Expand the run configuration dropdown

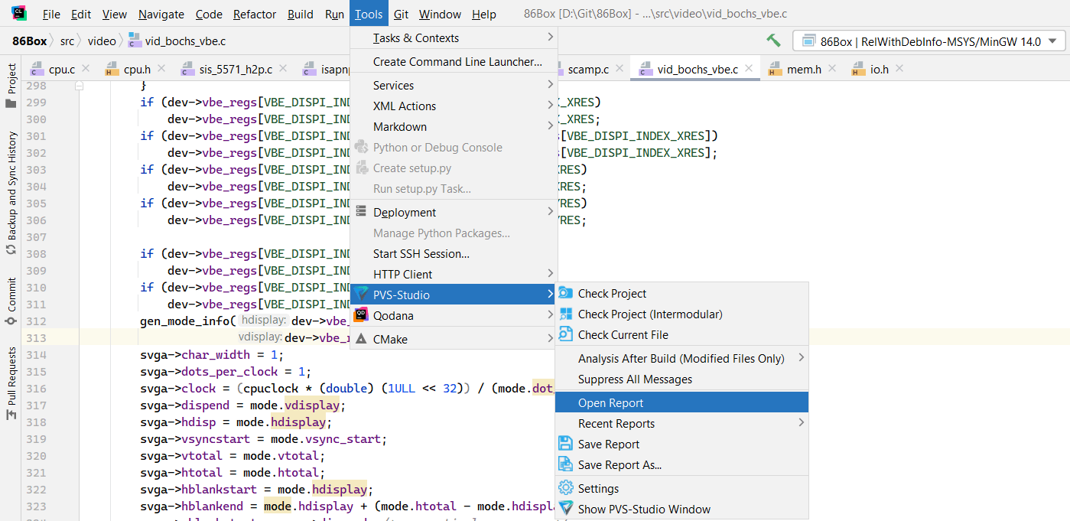click(1053, 41)
